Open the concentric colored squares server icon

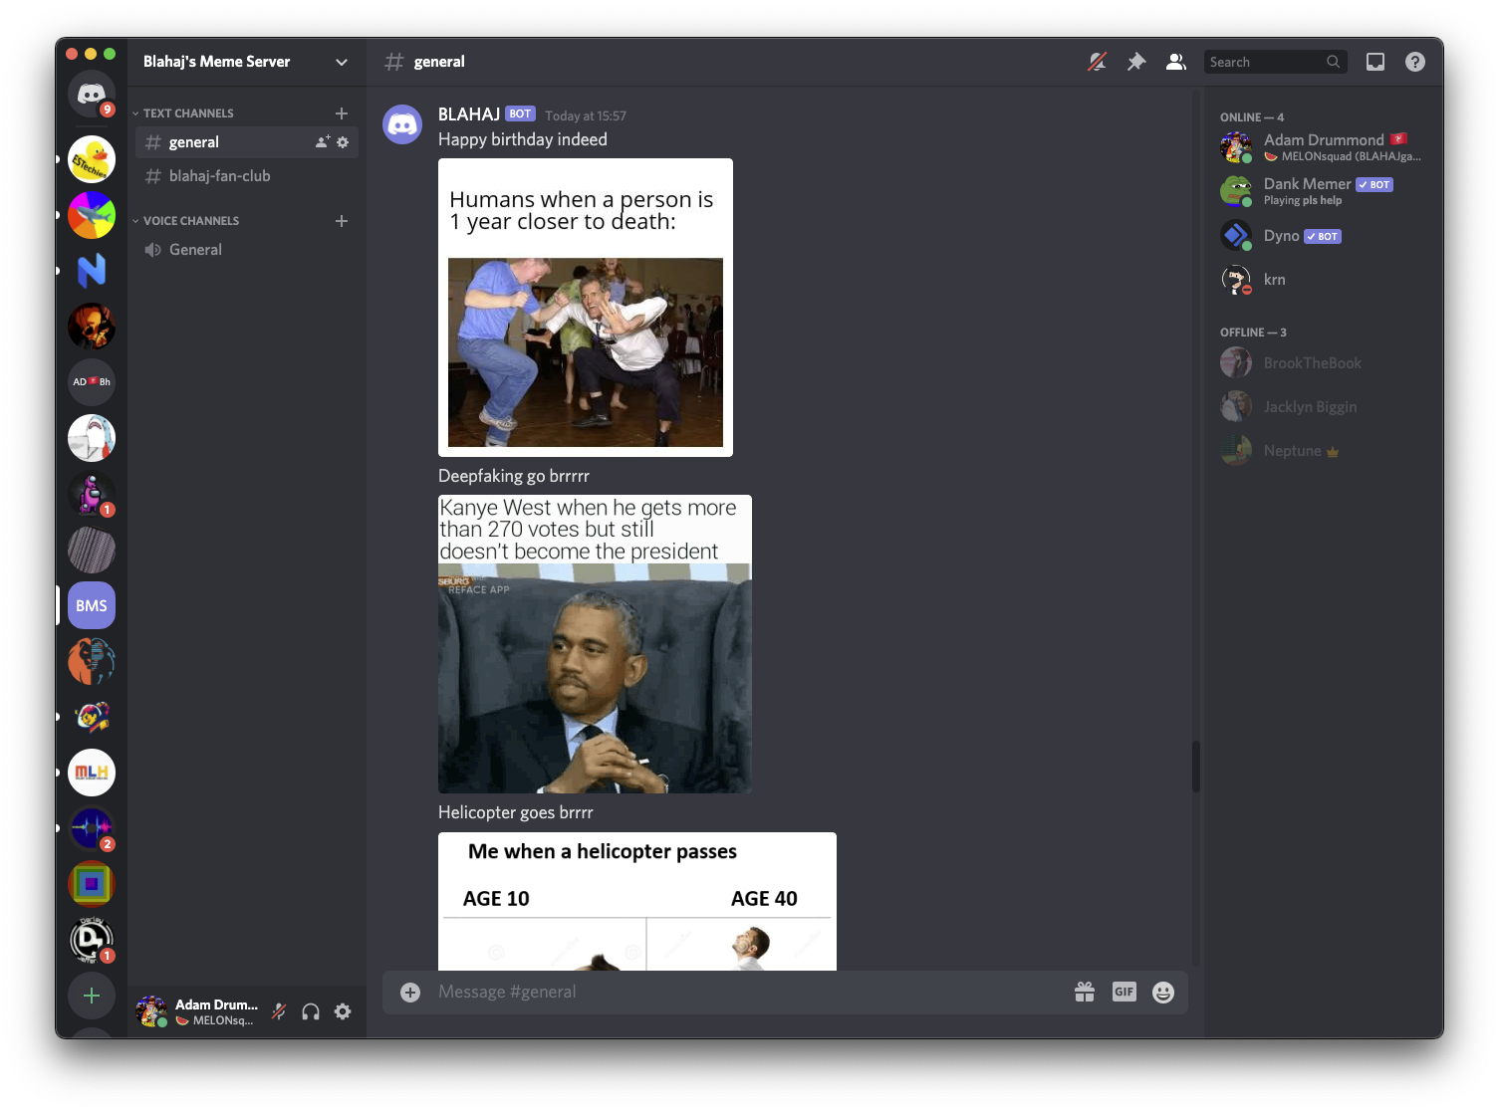92,884
